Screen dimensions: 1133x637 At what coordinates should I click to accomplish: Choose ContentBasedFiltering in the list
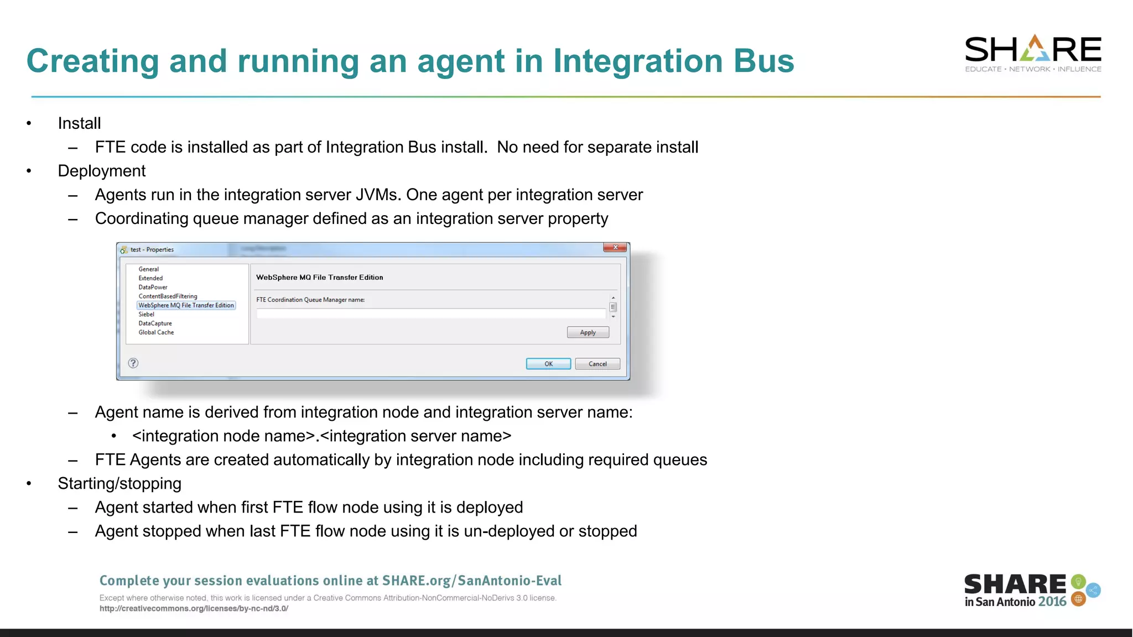coord(168,296)
